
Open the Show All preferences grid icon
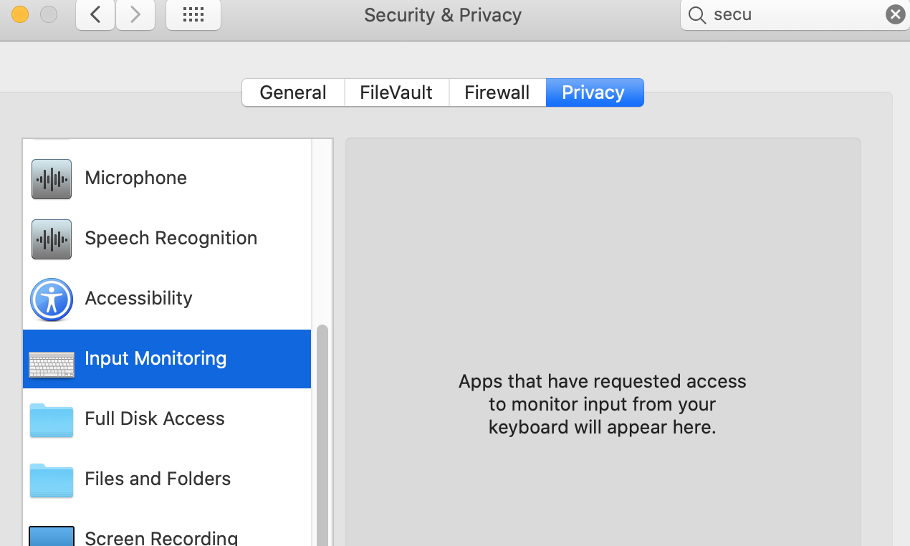193,14
